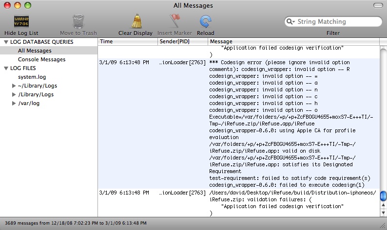
Task: Click the green zoom window button
Action: (x=28, y=5)
